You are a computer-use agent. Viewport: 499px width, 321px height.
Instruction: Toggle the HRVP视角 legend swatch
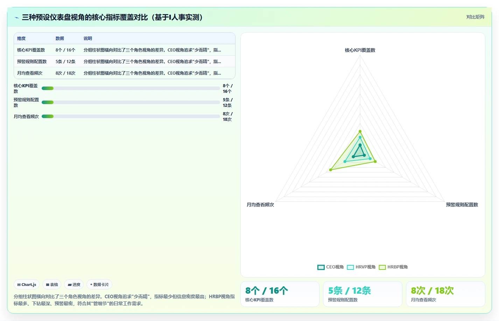[x=350, y=267]
